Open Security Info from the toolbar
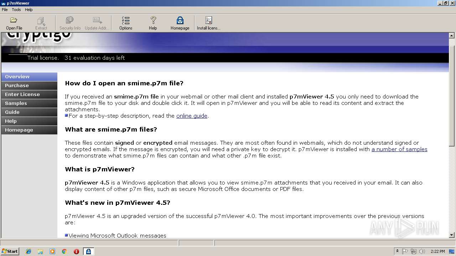456x256 pixels. pos(70,23)
